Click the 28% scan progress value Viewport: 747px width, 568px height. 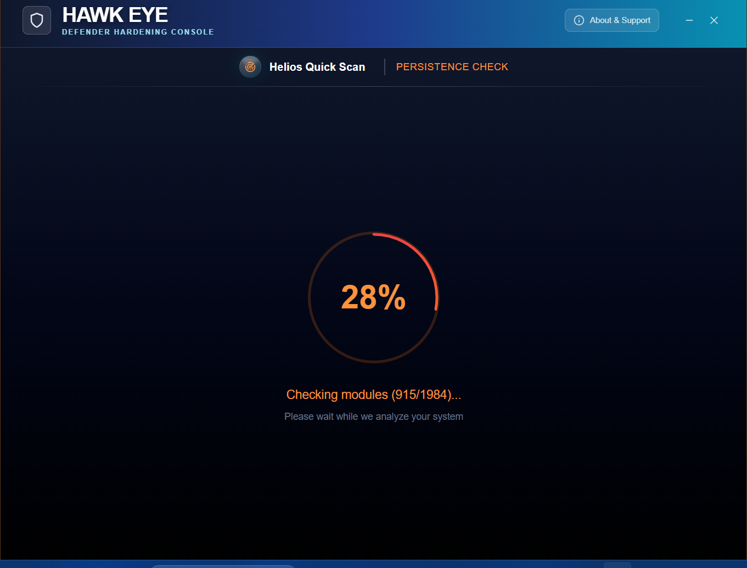373,297
